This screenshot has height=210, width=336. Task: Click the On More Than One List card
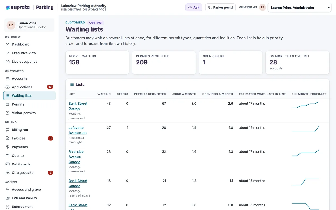297,62
